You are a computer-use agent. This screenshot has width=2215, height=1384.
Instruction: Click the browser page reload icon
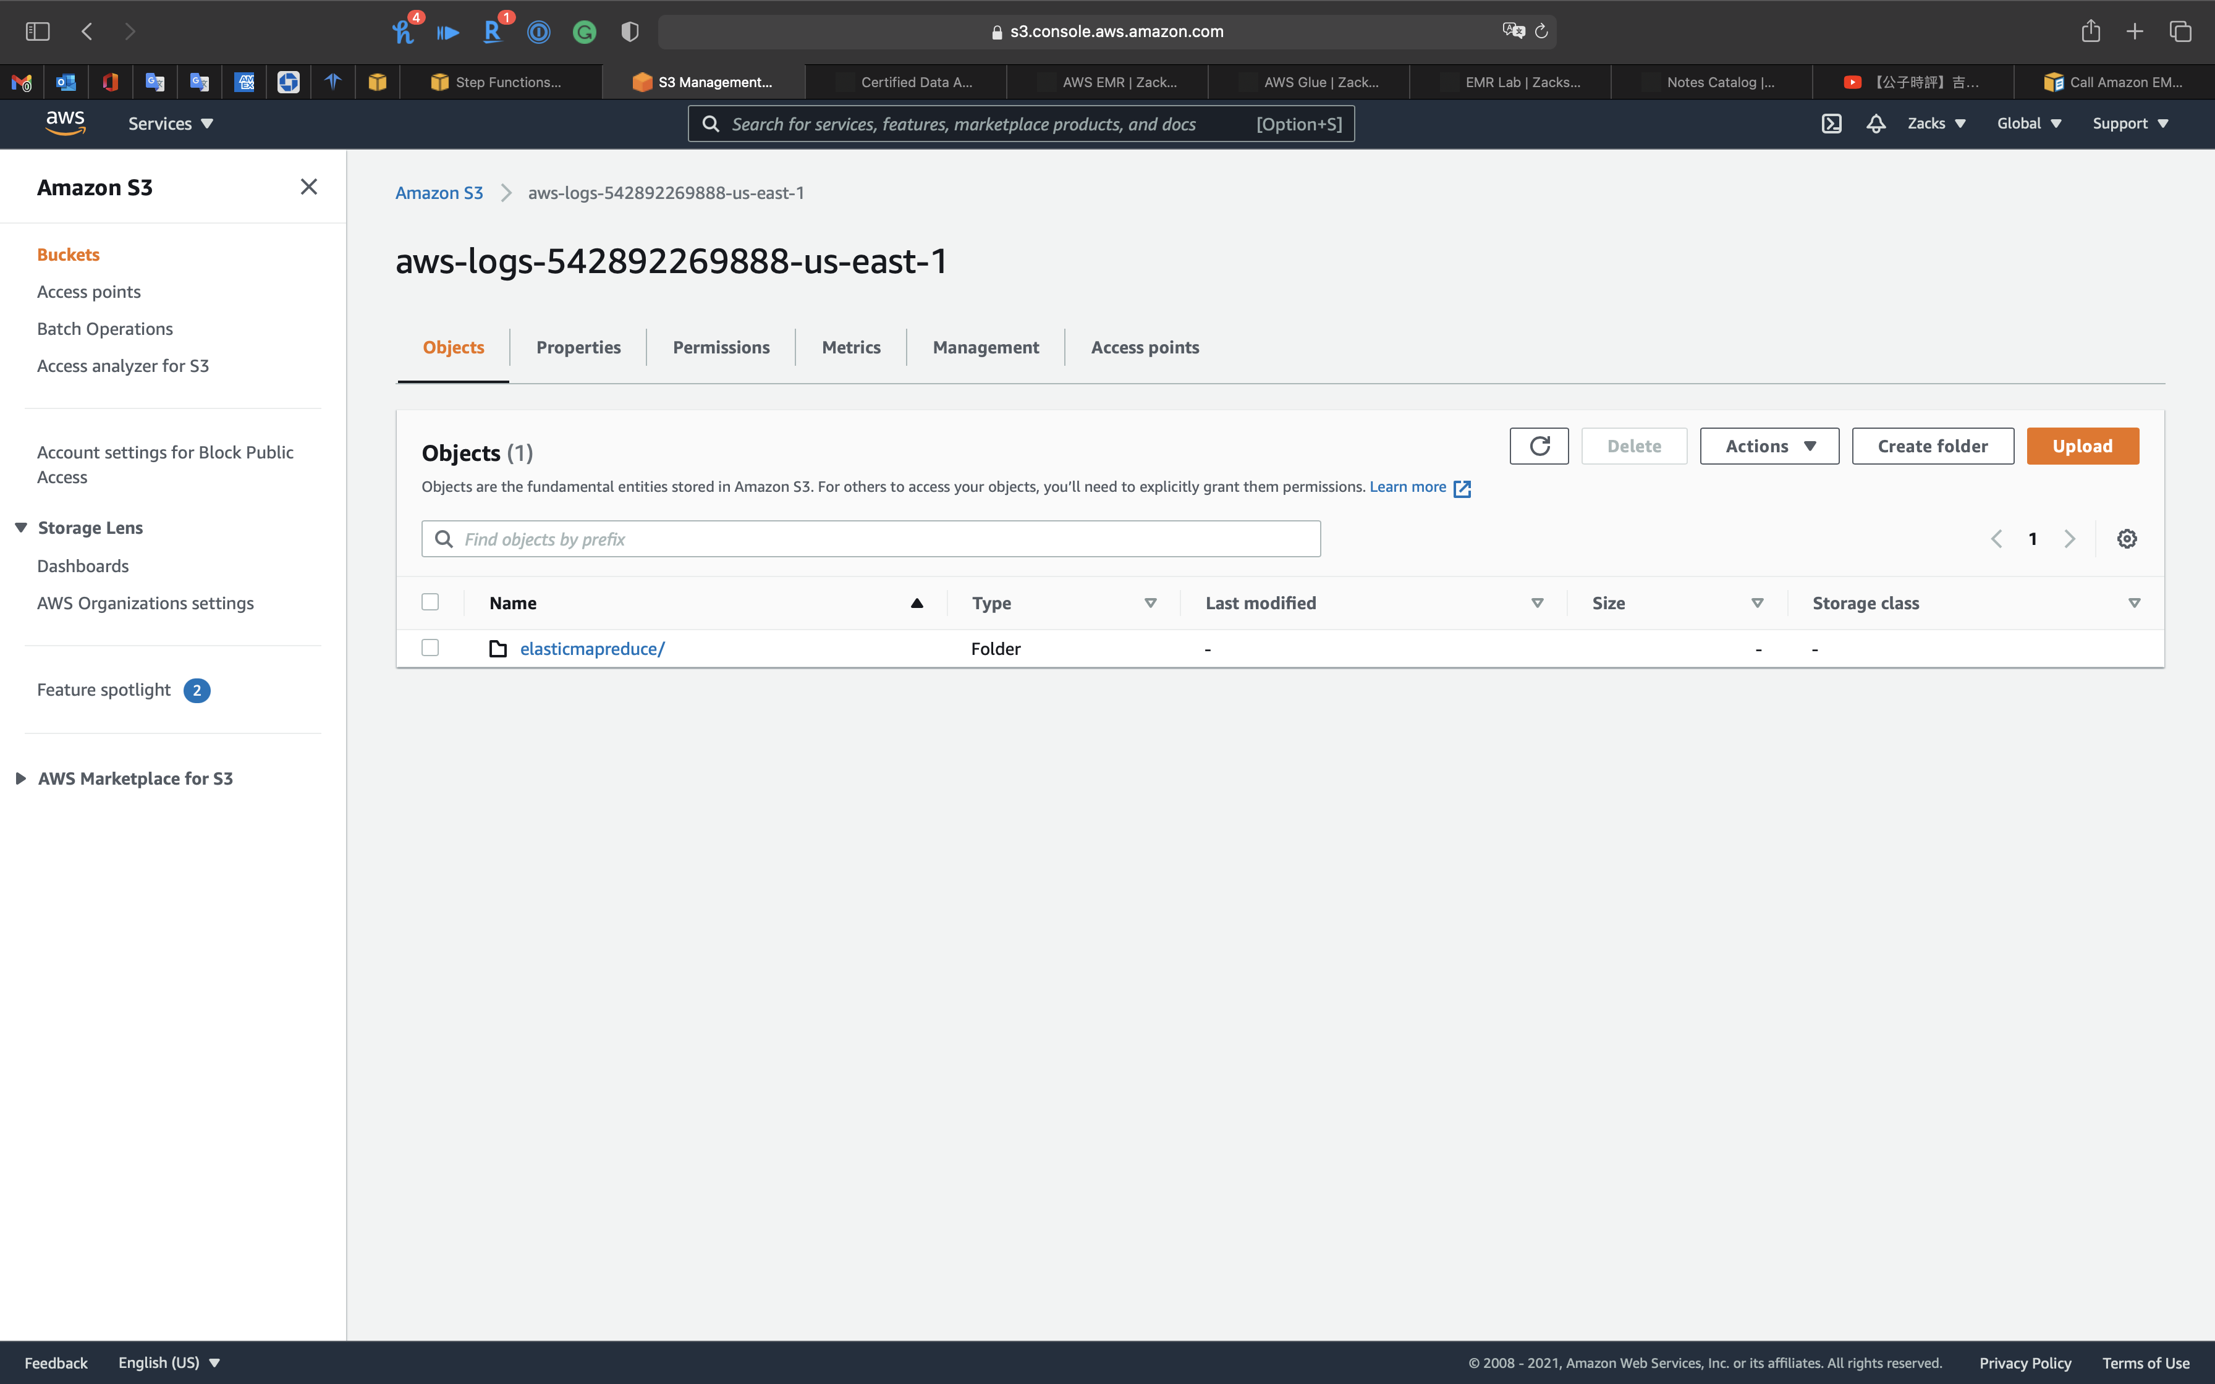(1541, 31)
